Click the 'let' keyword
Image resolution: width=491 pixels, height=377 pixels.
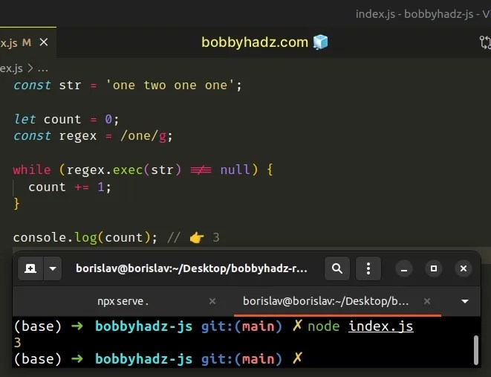25,120
